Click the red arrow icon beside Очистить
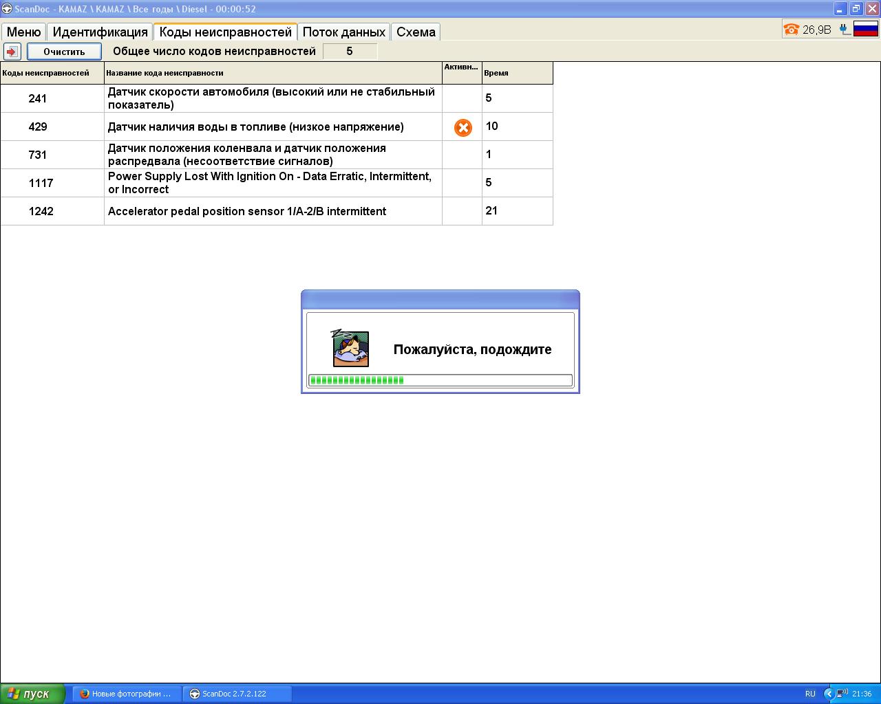This screenshot has height=704, width=881. pos(12,52)
